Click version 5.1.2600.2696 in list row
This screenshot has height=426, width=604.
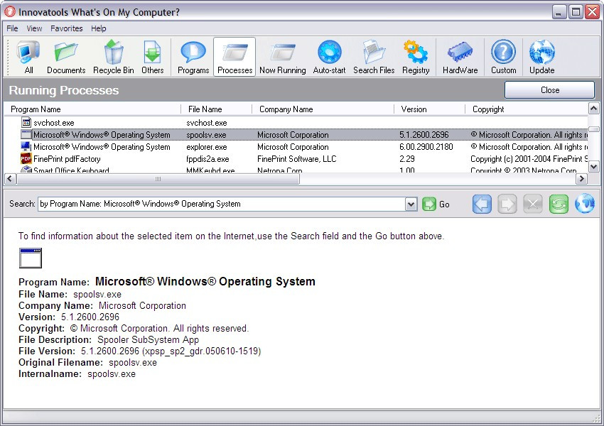(424, 135)
